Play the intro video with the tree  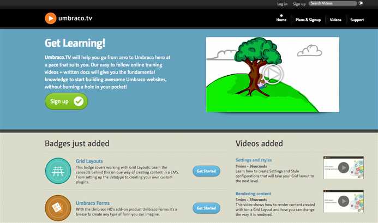pos(272,74)
